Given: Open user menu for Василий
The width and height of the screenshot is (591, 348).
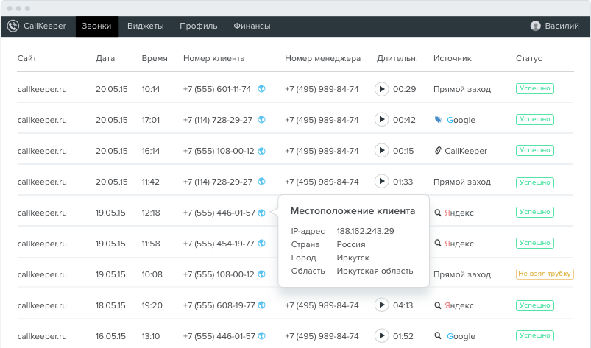Looking at the screenshot, I should click(x=554, y=26).
